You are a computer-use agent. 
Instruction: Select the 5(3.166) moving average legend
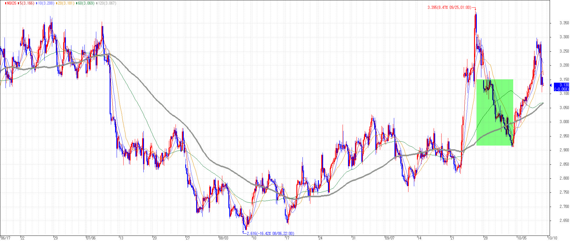27,3
